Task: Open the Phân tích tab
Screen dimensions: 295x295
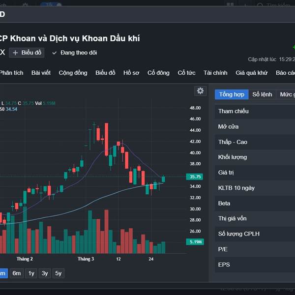Action: point(11,73)
